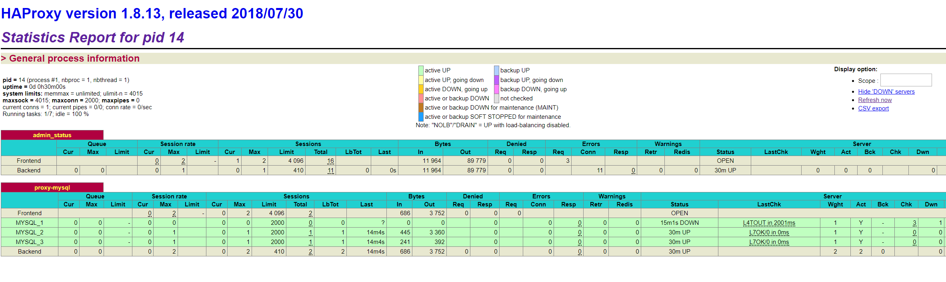Click the 'active or backup DOWN' legend swatch
This screenshot has height=282, width=946.
click(x=421, y=98)
